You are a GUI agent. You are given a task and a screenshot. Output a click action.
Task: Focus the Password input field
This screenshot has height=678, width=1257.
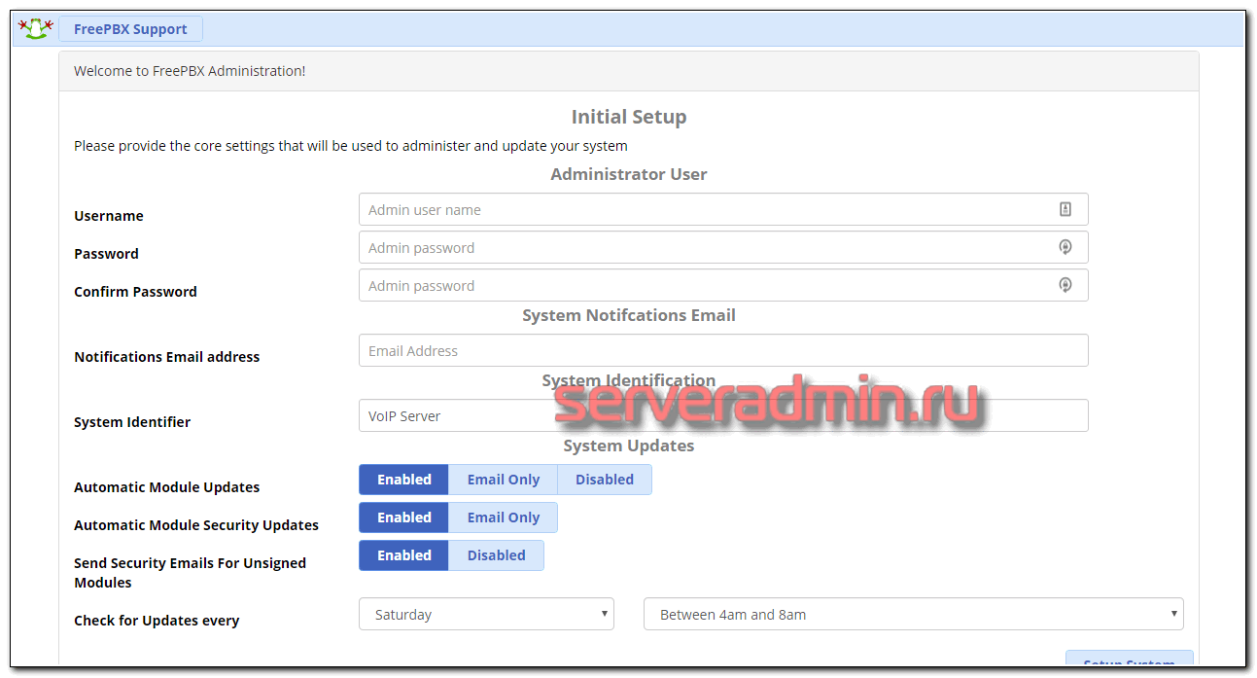[723, 247]
